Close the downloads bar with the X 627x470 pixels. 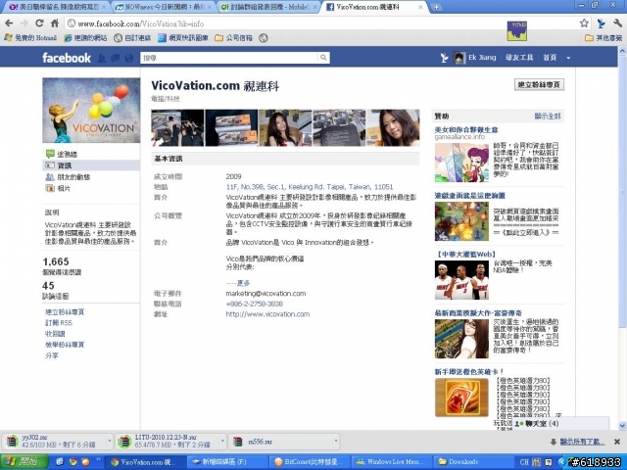pyautogui.click(x=617, y=442)
